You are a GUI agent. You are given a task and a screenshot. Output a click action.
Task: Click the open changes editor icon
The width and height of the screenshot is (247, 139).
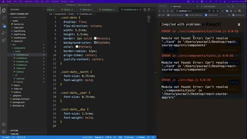145,10
